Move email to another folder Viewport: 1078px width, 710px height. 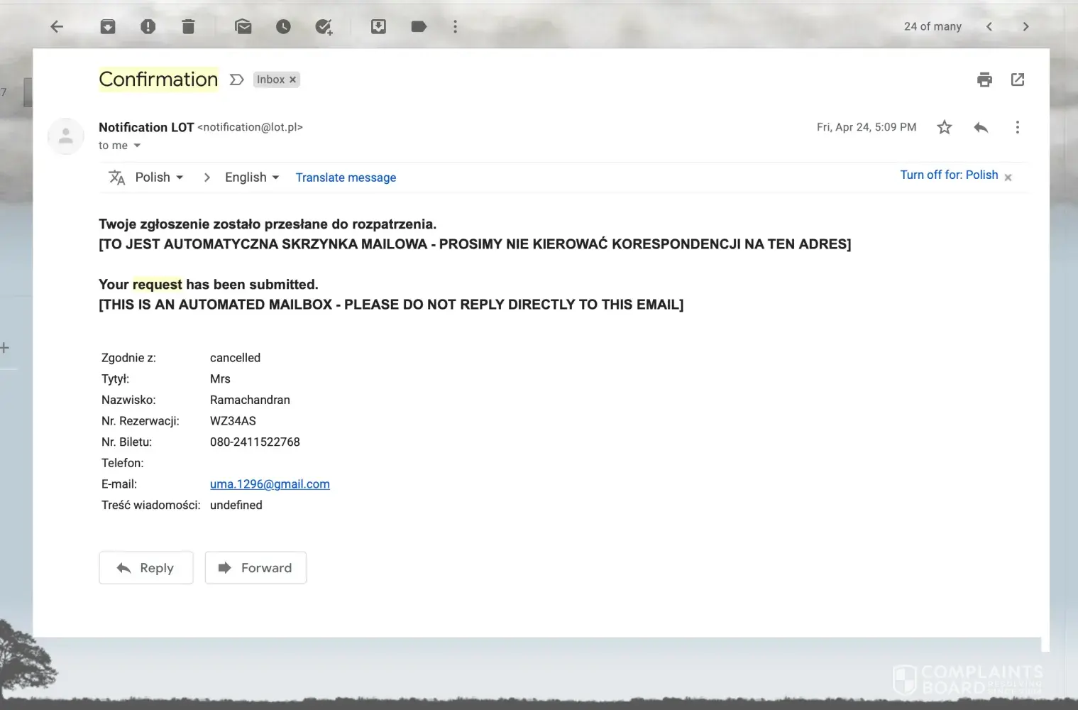(379, 27)
